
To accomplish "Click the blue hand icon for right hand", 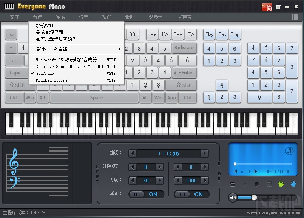I will [293, 184].
